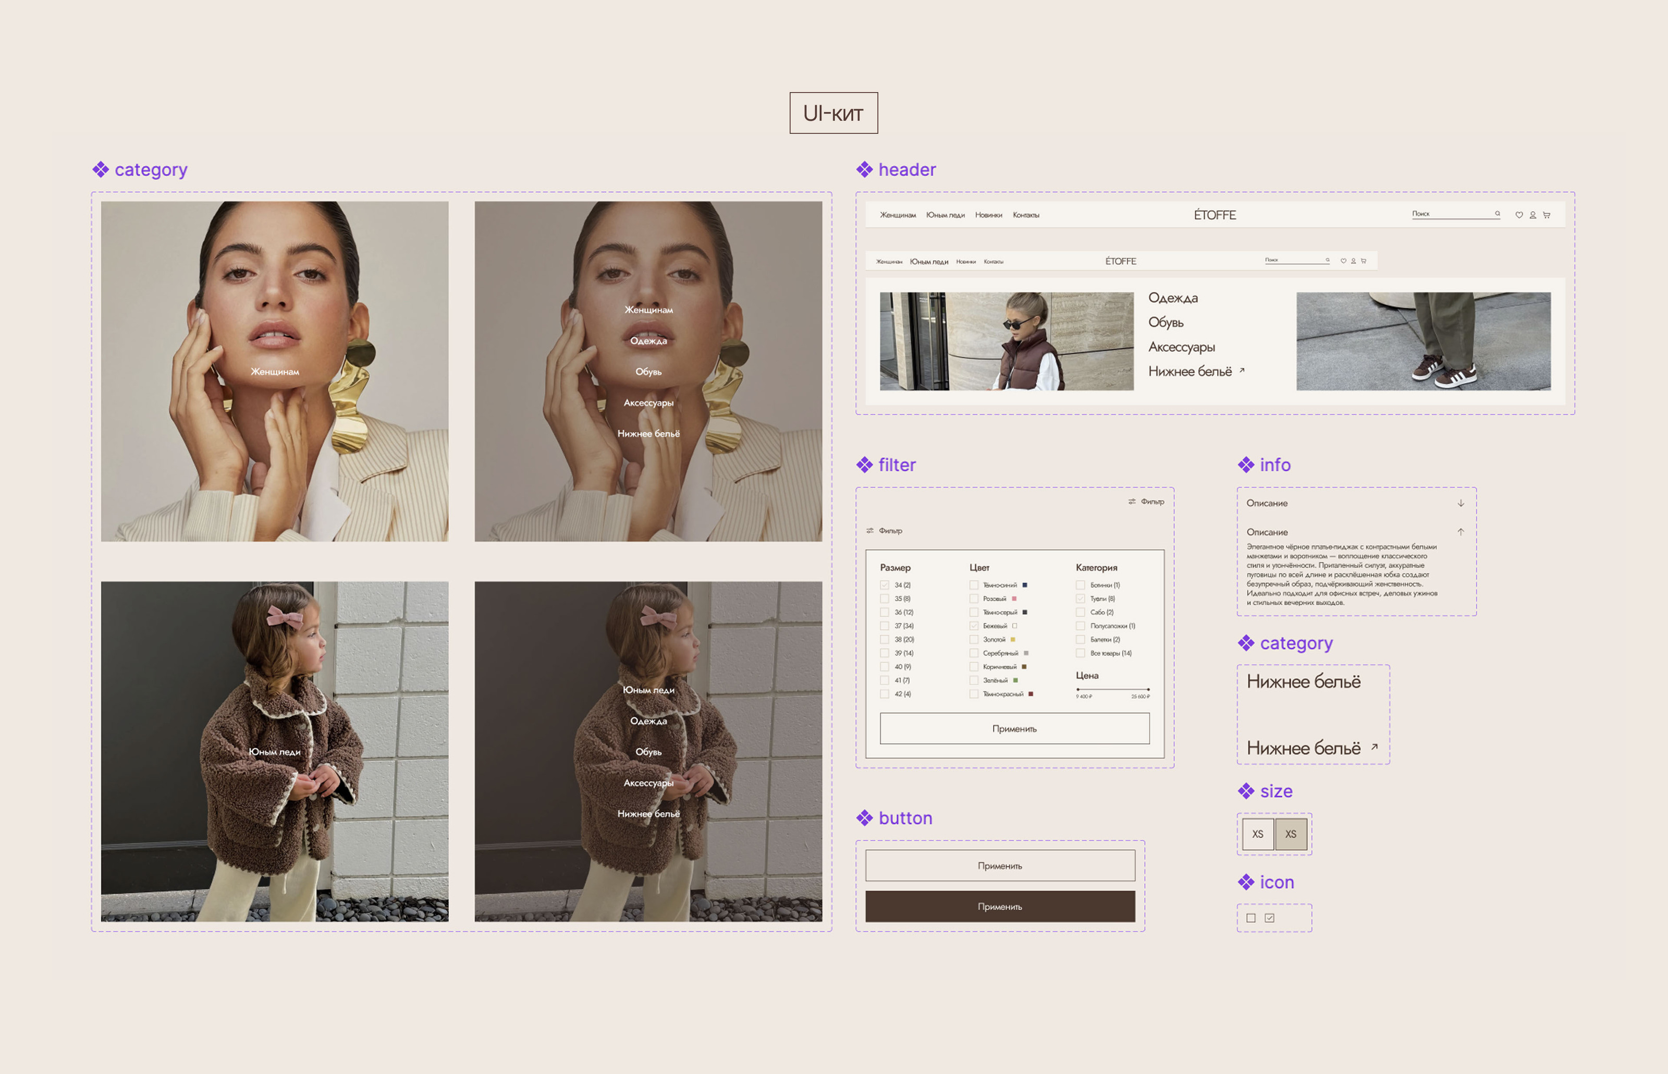Uncheck the Туфли (8) category checkbox
The image size is (1668, 1074).
[x=1081, y=599]
